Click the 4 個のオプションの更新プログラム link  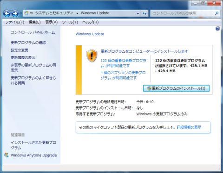123,75
